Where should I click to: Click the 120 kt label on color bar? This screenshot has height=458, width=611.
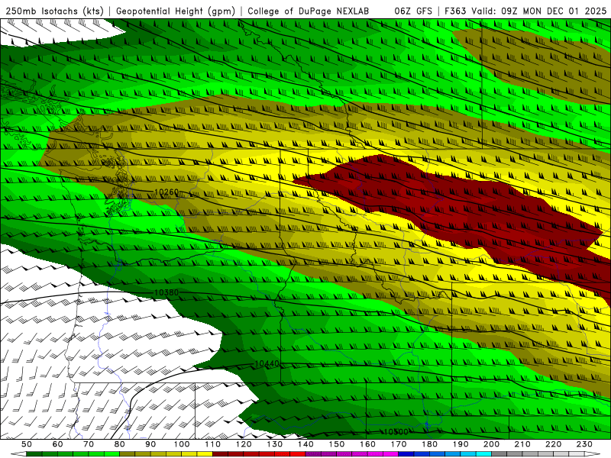click(244, 444)
